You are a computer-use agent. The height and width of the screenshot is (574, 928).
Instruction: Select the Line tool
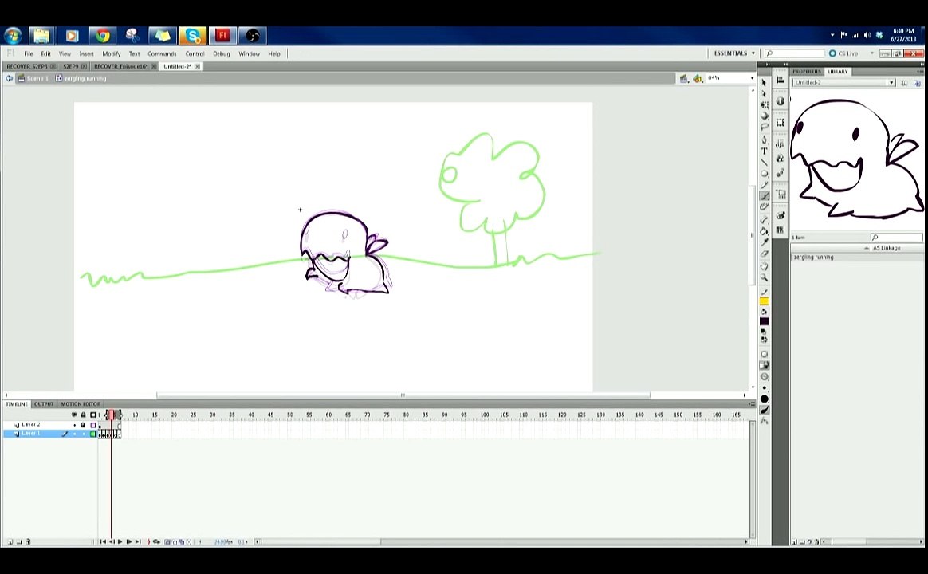point(764,162)
